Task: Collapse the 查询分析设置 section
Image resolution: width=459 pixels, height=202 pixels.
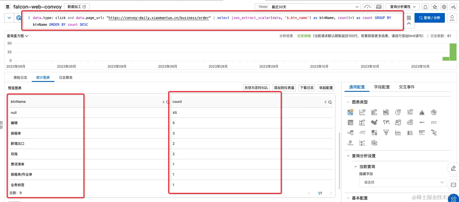Action: [x=348, y=156]
